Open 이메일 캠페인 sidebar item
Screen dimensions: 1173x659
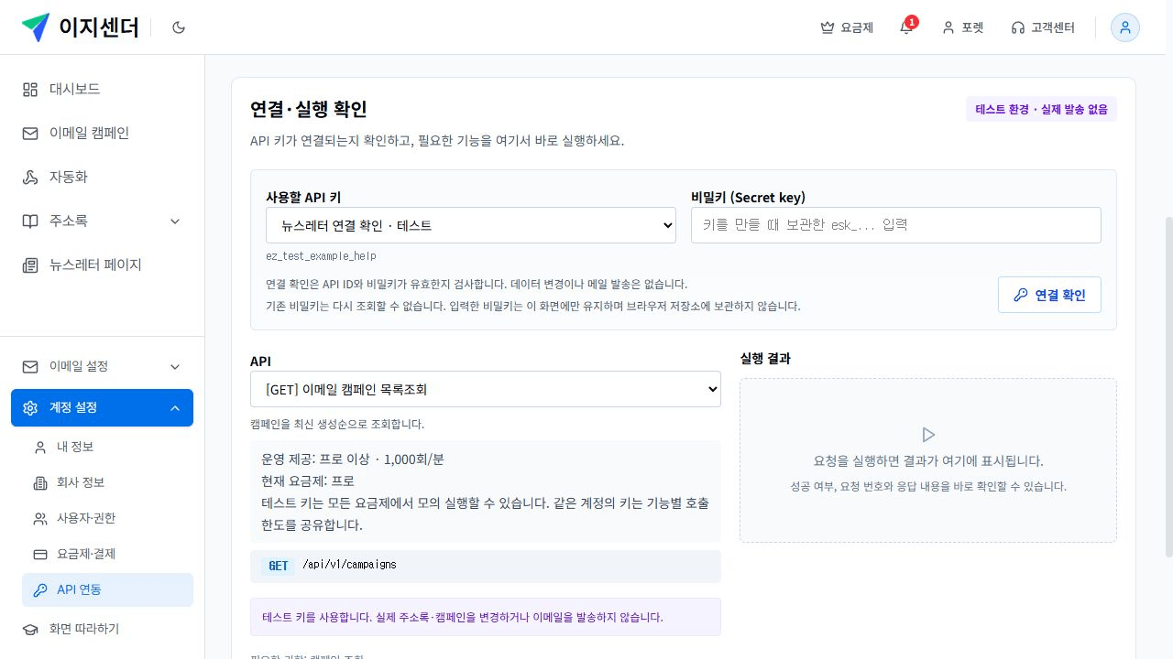point(102,133)
